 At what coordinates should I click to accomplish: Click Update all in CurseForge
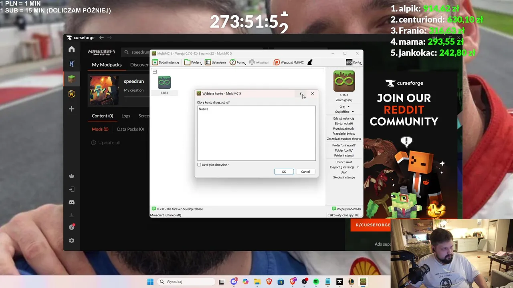(x=105, y=143)
